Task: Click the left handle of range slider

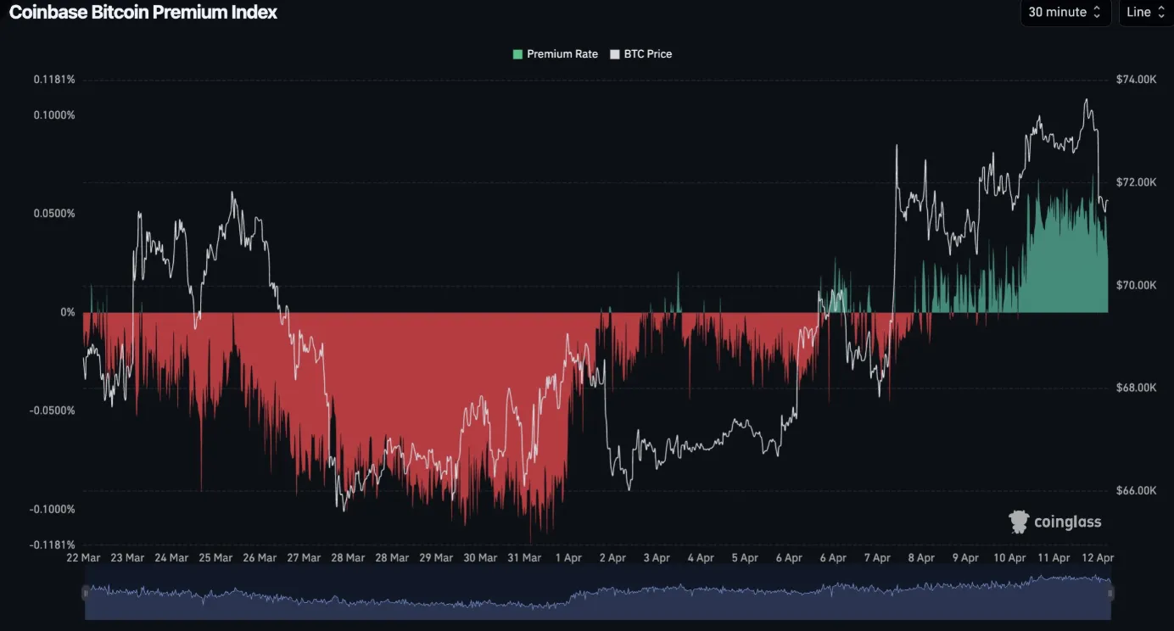Action: pyautogui.click(x=86, y=594)
